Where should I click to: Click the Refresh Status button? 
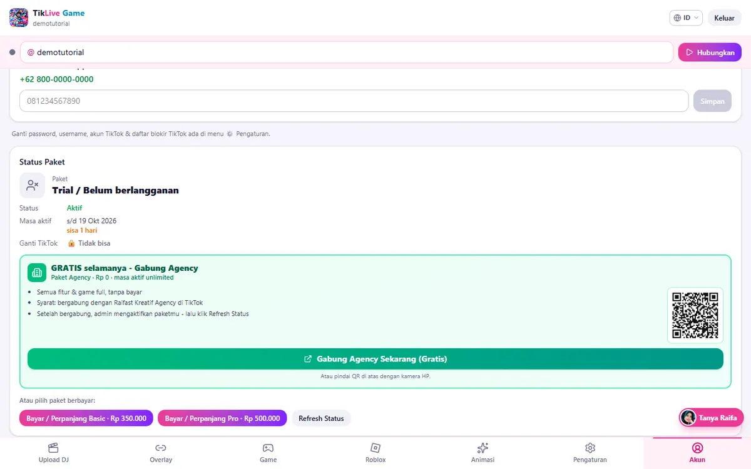321,418
